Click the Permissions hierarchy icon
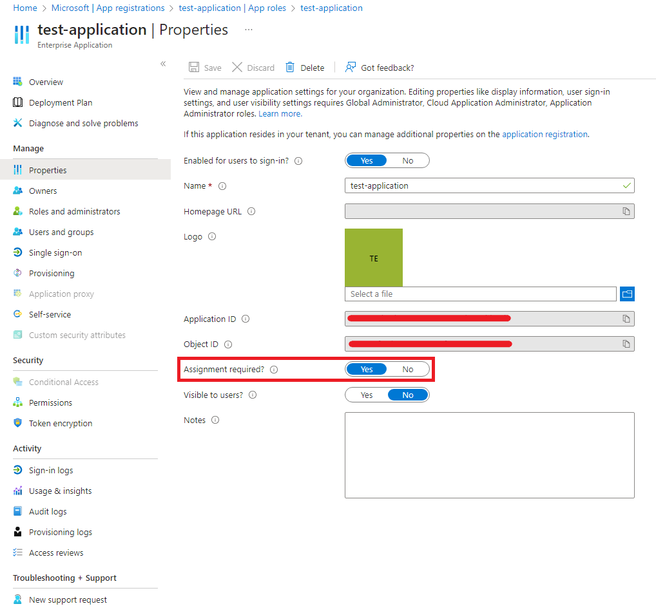 pyautogui.click(x=17, y=402)
